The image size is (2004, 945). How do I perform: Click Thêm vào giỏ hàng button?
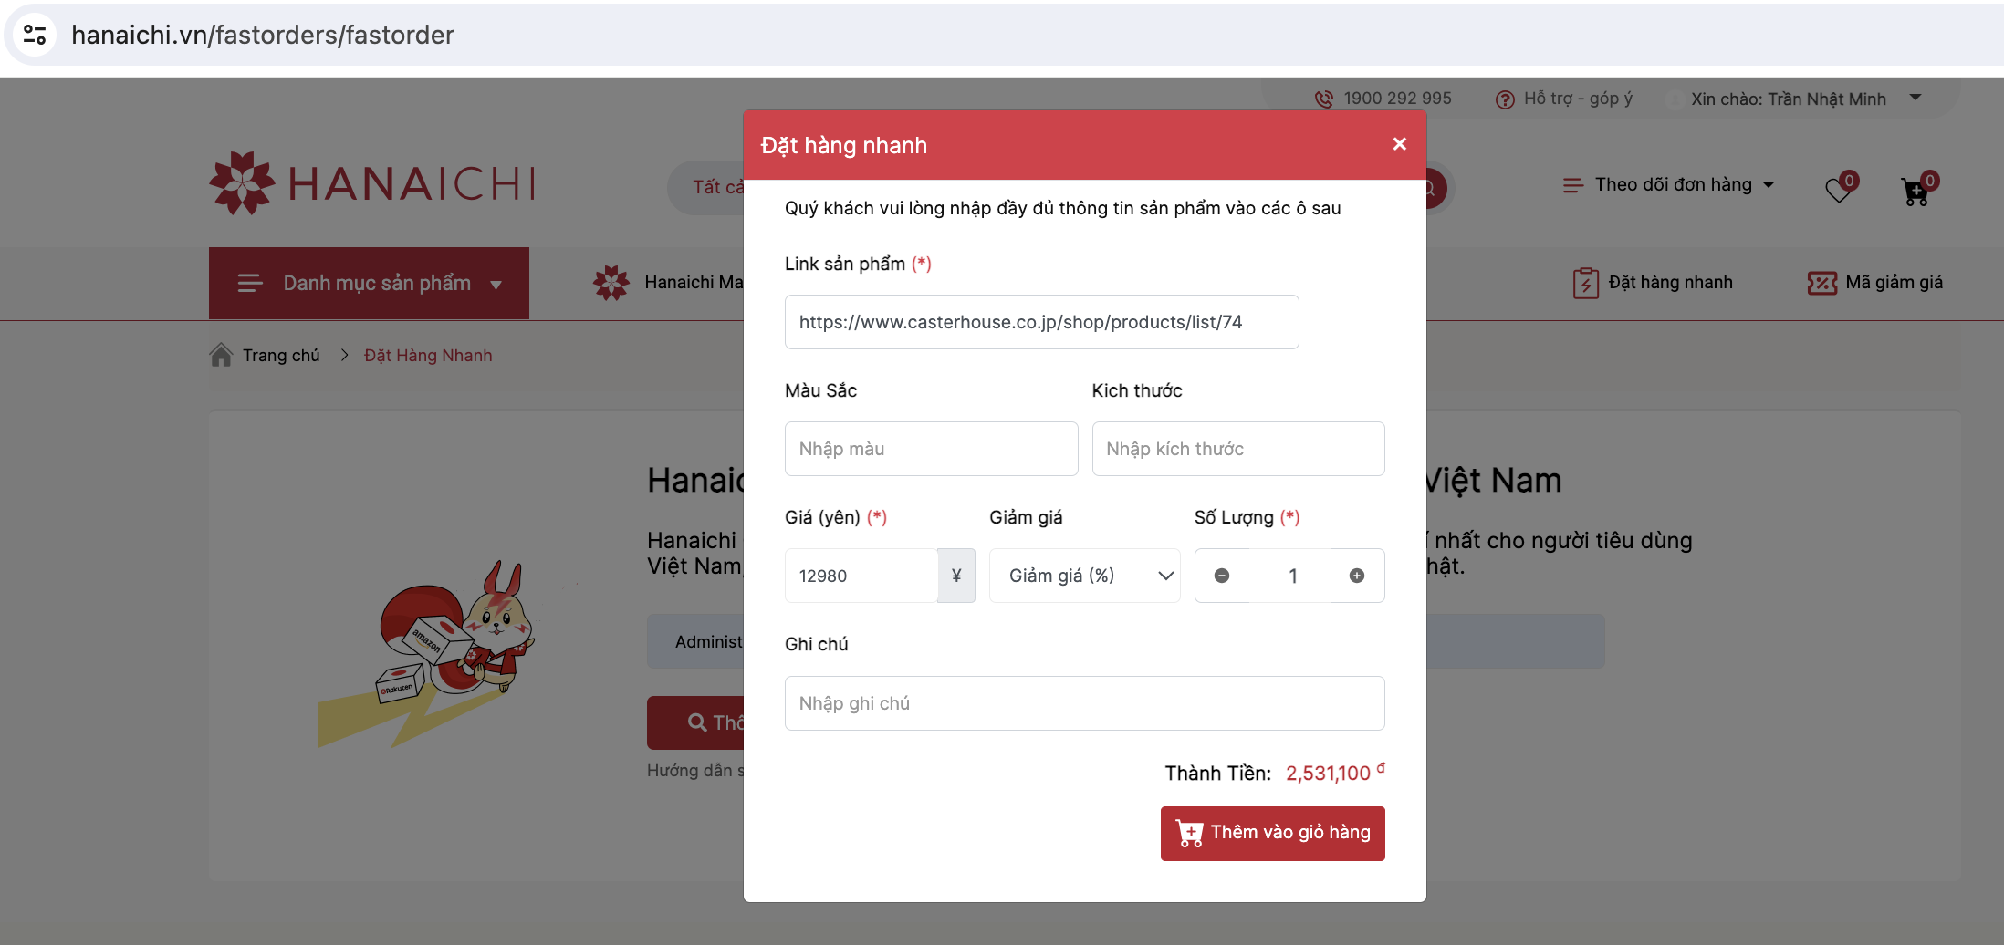(x=1272, y=833)
